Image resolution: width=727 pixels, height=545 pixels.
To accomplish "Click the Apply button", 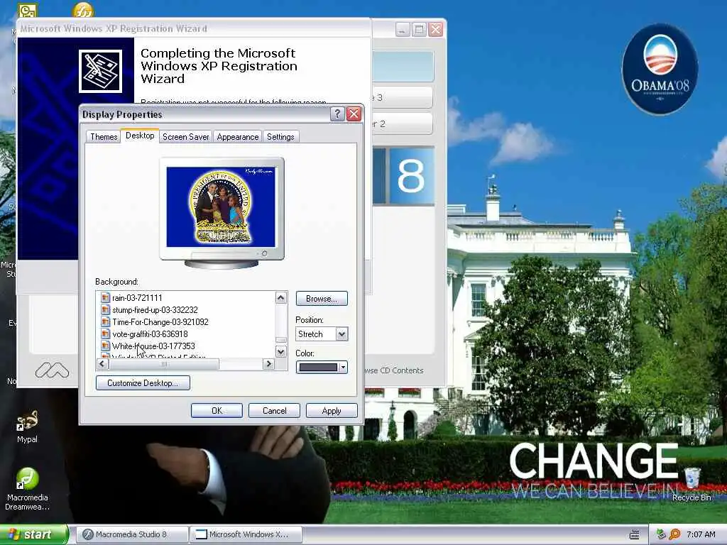I will coord(332,411).
